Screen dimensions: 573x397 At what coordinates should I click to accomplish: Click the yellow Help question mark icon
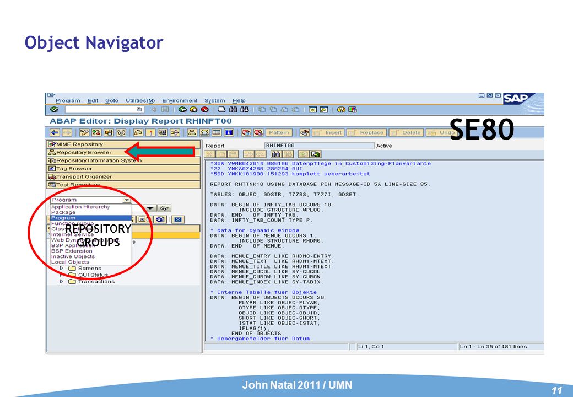341,110
